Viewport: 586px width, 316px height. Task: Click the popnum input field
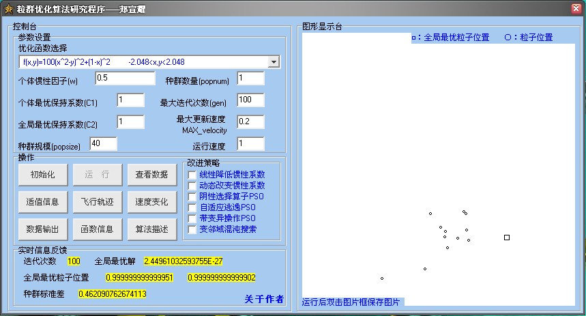[250, 78]
